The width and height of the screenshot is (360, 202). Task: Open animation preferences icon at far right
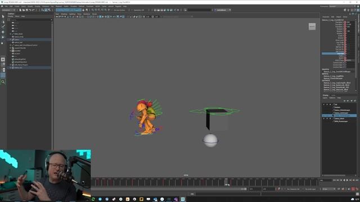pos(357,189)
